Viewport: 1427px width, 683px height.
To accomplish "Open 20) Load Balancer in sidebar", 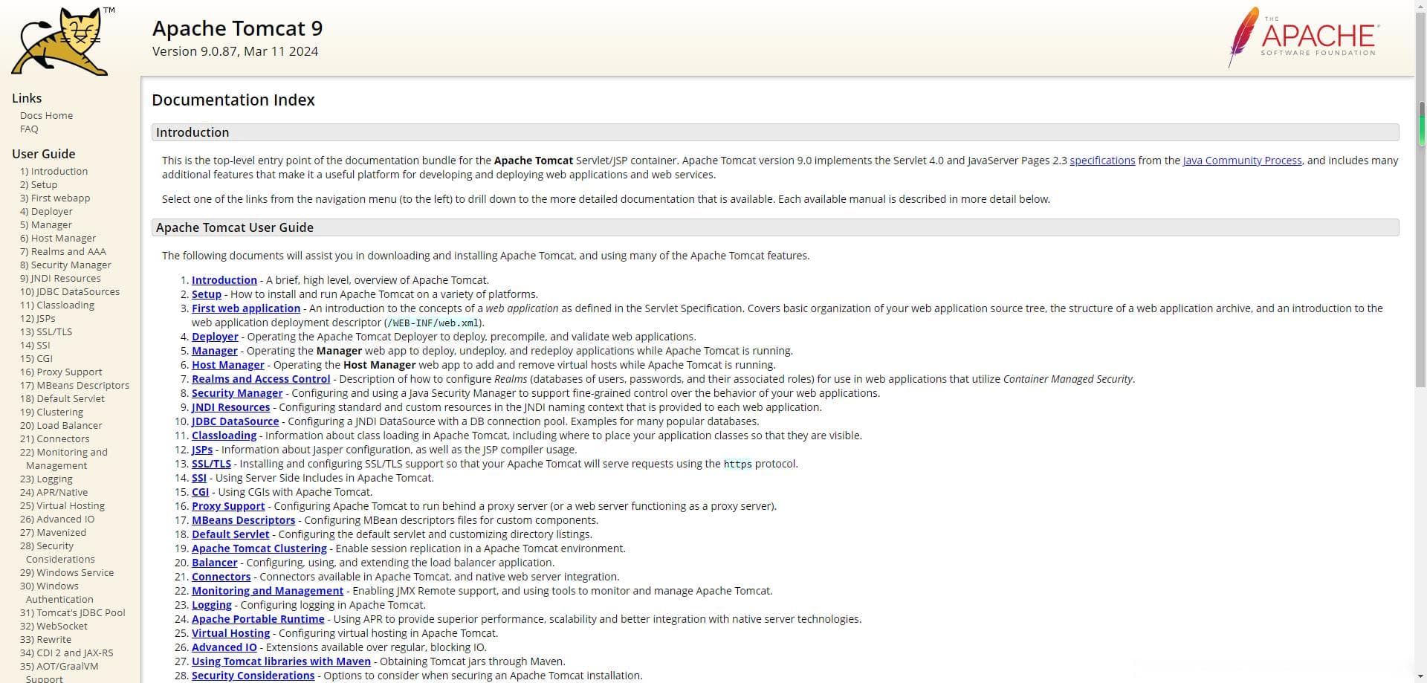I will [x=61, y=425].
